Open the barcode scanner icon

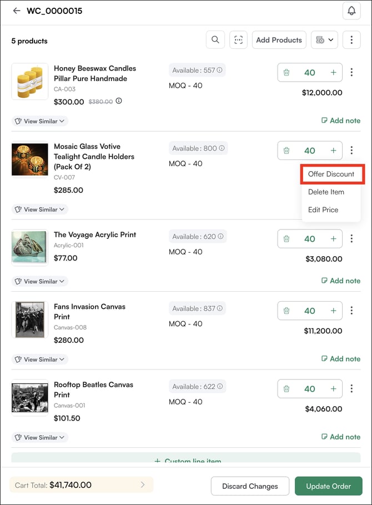pos(239,40)
